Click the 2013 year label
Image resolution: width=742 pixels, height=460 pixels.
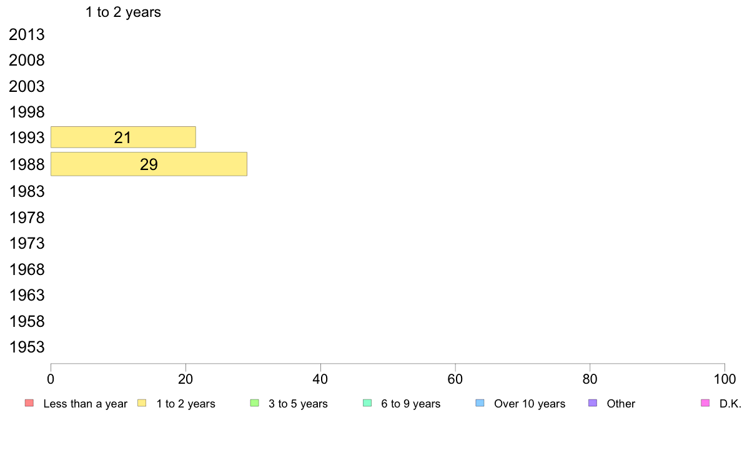click(27, 34)
